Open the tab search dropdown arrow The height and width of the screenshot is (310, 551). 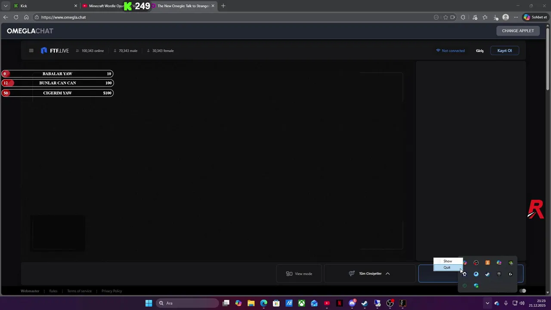coord(6,6)
